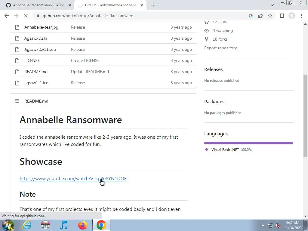Click the fork icon next to 10 forks

point(207,39)
